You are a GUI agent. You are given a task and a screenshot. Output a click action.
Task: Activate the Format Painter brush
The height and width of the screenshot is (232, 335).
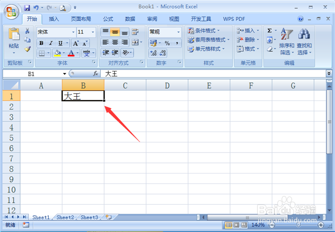tap(27, 49)
